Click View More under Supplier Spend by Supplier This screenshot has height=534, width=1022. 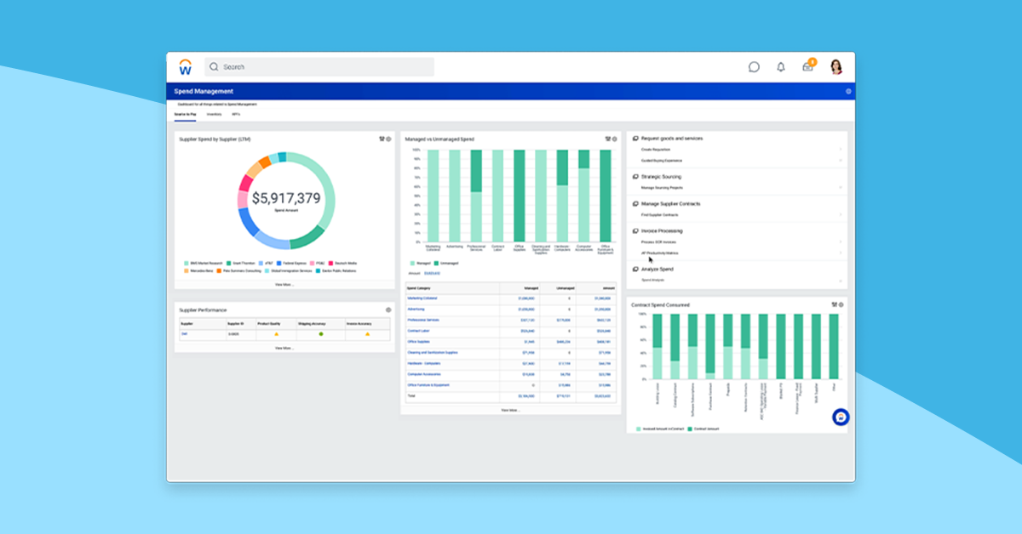coord(284,285)
